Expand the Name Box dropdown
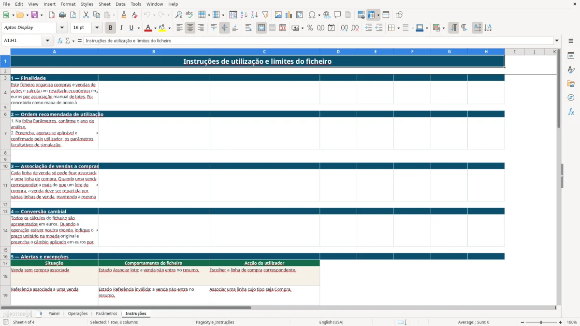 click(x=47, y=41)
